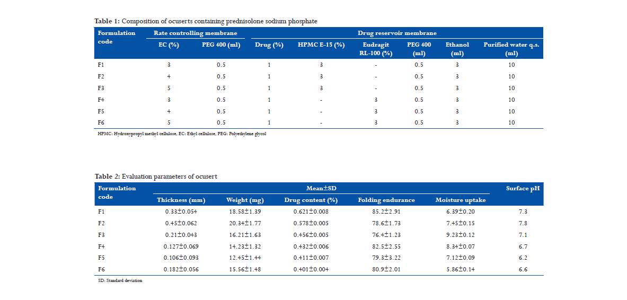Select the 'Mean±SD' header in Table 2
Screen dimensions: 627x300
(x=321, y=188)
